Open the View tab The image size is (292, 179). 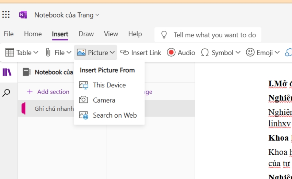point(111,34)
